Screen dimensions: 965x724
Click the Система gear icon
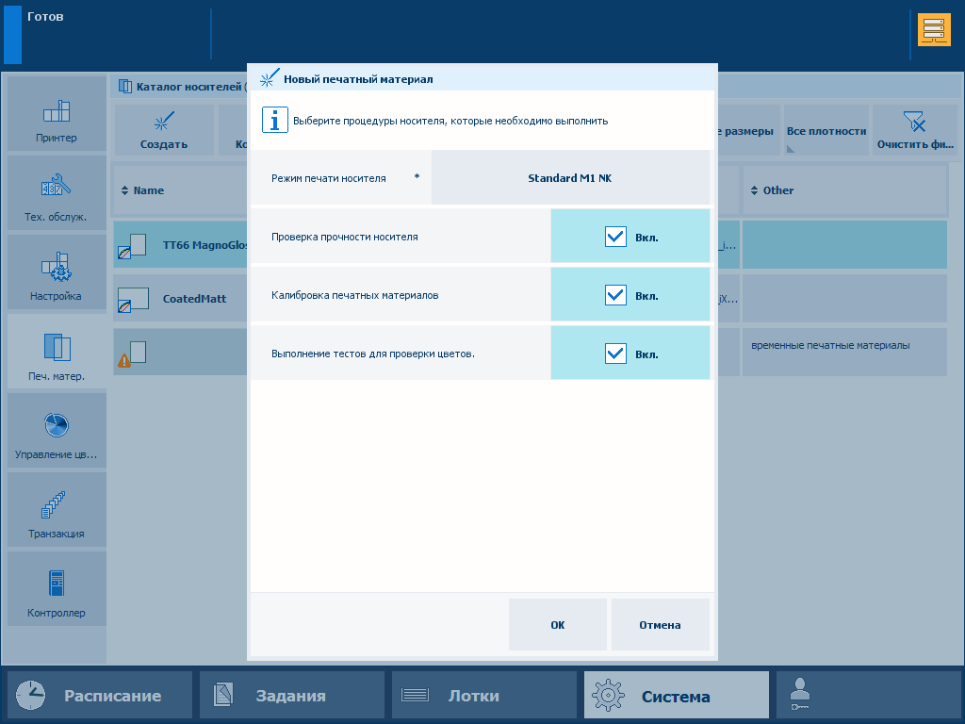point(608,696)
